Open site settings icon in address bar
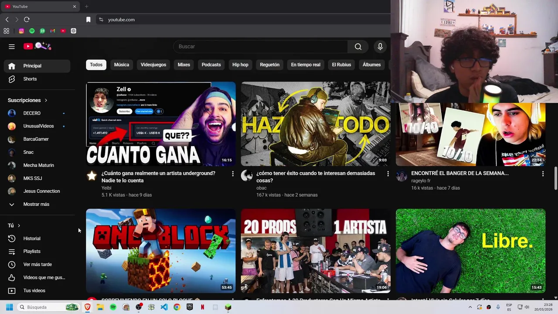 point(101,20)
